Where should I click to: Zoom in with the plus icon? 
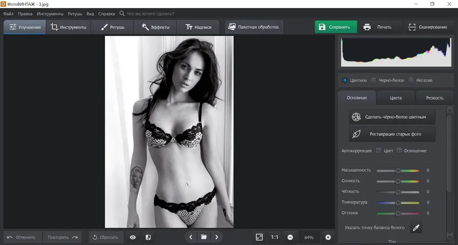coord(328,237)
